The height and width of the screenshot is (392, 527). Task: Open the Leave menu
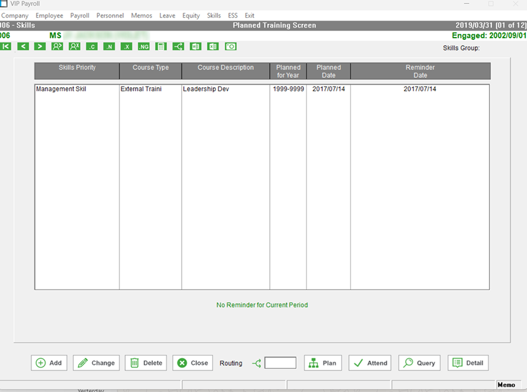click(167, 16)
